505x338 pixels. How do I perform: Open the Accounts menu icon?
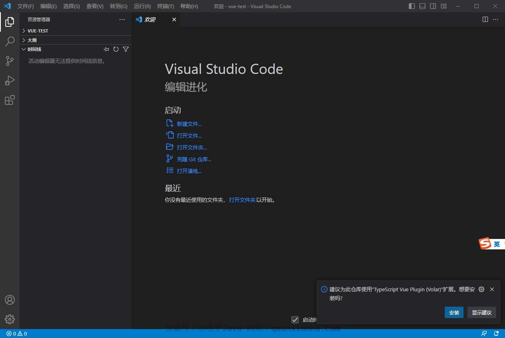pos(10,300)
